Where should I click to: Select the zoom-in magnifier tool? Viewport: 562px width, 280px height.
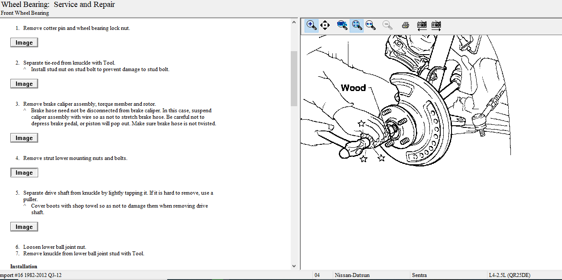311,25
